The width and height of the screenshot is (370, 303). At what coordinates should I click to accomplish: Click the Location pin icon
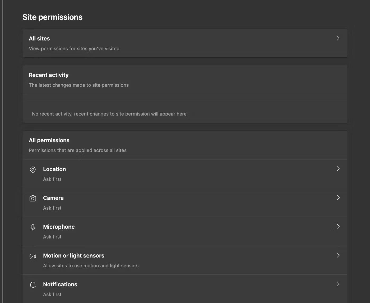tap(33, 169)
